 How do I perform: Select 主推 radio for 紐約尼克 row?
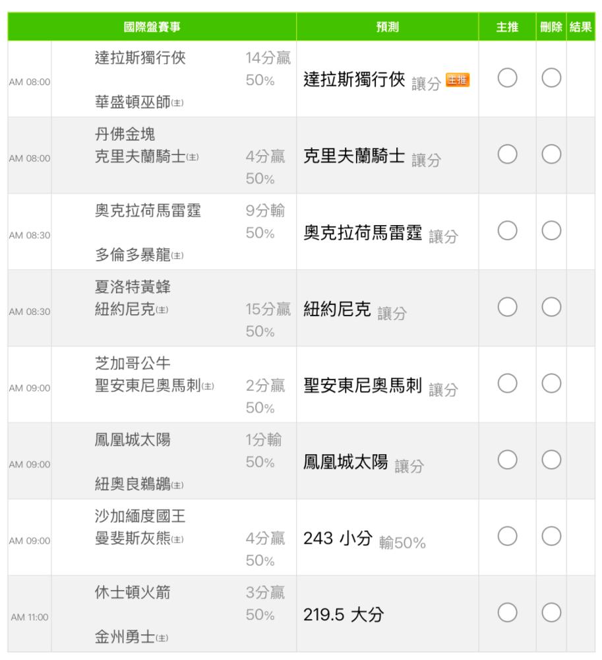[x=507, y=307]
